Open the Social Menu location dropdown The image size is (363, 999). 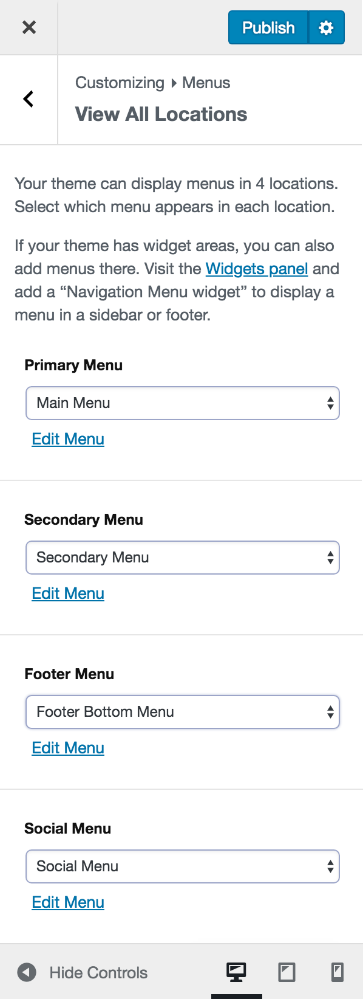point(182,866)
